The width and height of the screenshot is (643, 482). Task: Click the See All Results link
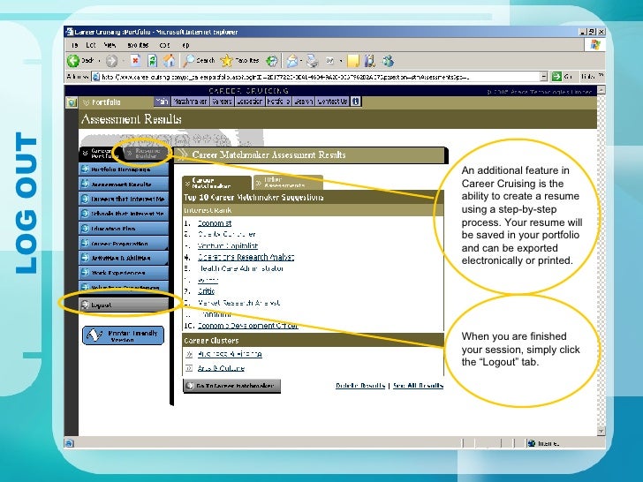point(418,385)
